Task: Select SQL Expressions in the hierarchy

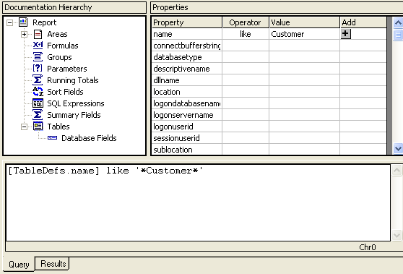Action: 76,103
